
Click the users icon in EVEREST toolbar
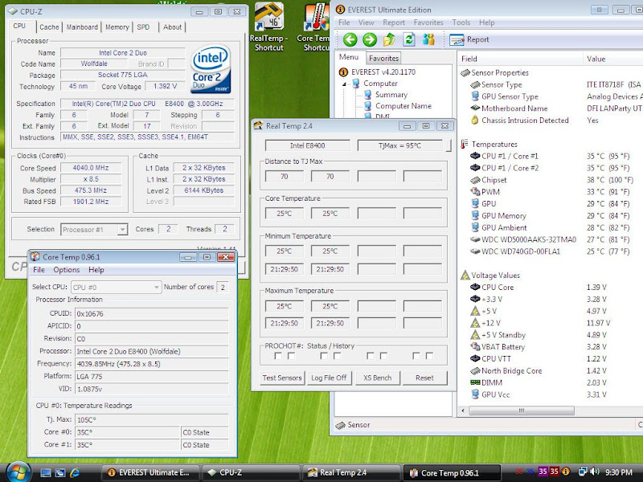(x=428, y=39)
